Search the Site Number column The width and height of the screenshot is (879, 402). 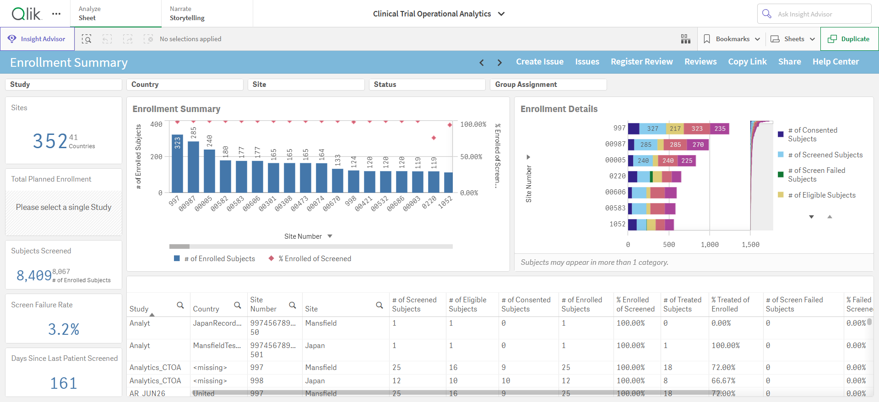[x=293, y=305]
